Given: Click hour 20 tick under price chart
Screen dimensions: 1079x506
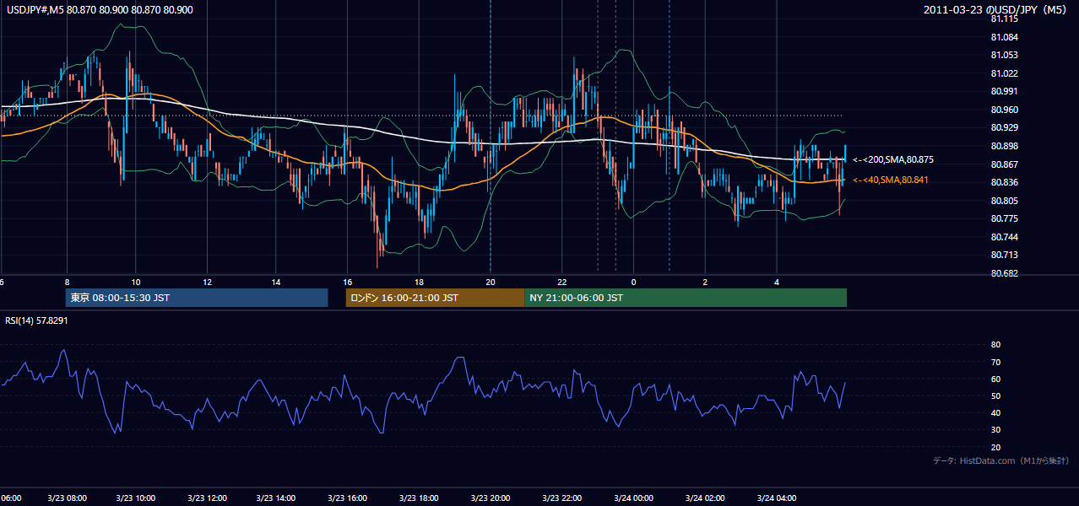Looking at the screenshot, I should 490,282.
